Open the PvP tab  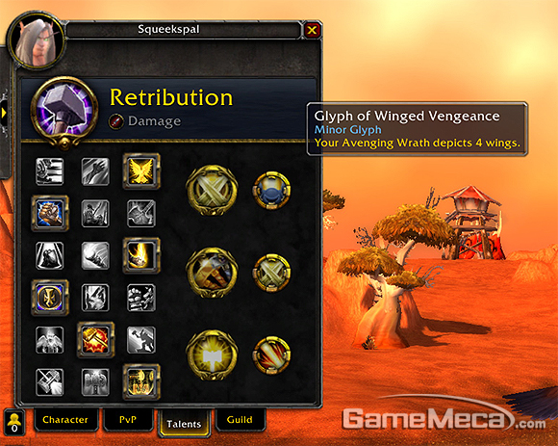128,420
